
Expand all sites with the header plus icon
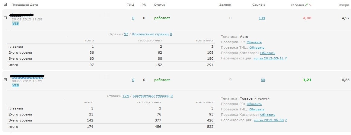(5, 5)
